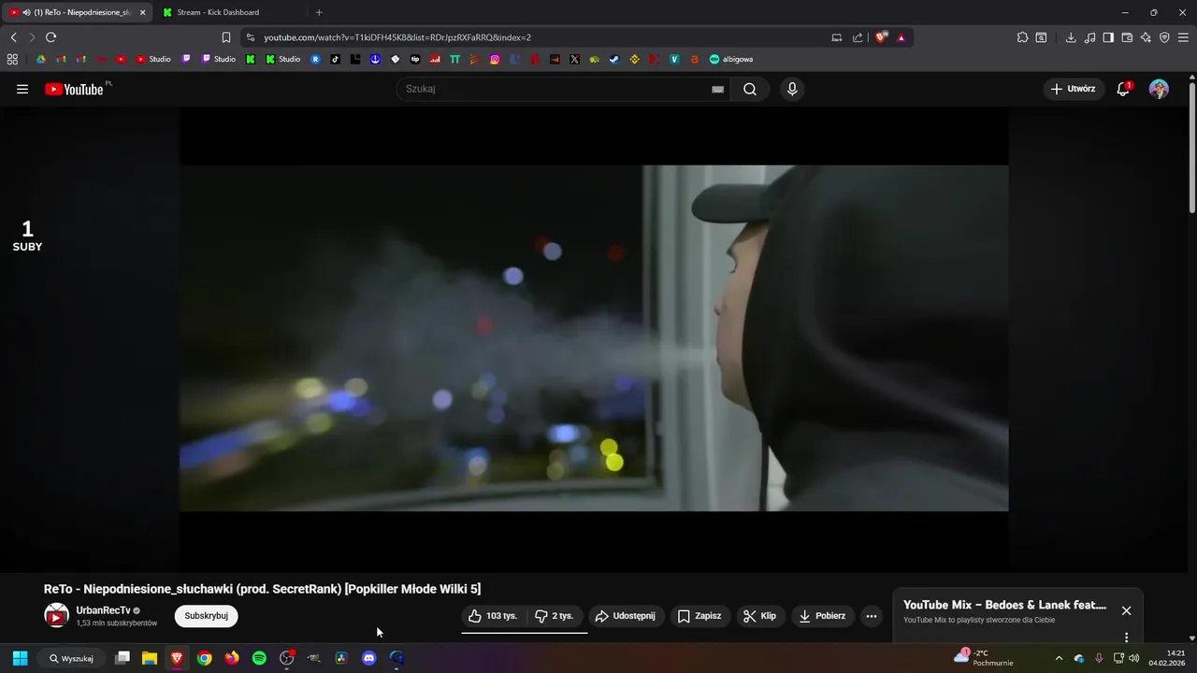Toggle the browser sidebar panel
The width and height of the screenshot is (1197, 673).
click(x=1108, y=37)
